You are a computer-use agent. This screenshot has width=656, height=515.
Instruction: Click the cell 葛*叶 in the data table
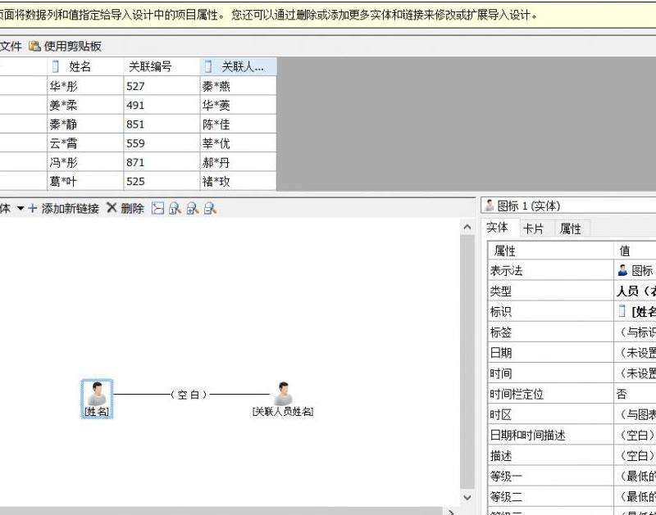[85, 181]
